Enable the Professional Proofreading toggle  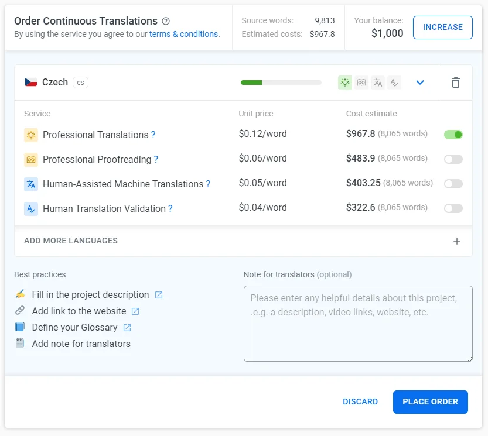[453, 159]
